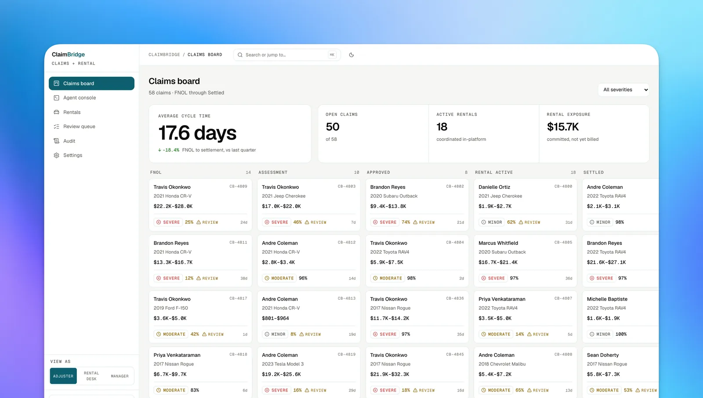Image resolution: width=703 pixels, height=398 pixels.
Task: Click minor icon on card CB-4800
Action: (x=484, y=222)
